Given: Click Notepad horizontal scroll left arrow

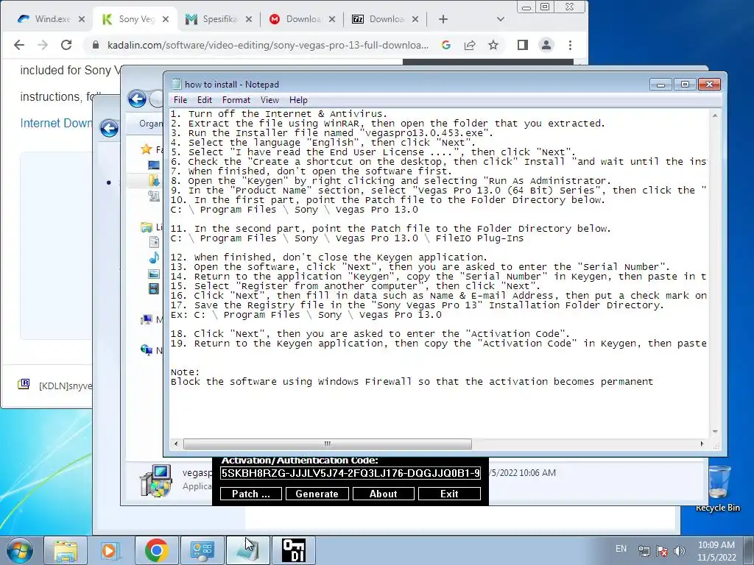Looking at the screenshot, I should click(176, 444).
